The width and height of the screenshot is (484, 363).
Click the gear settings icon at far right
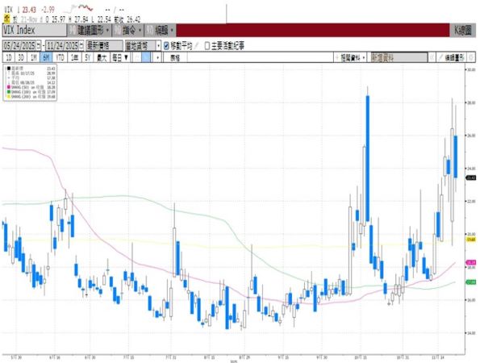tap(472, 58)
